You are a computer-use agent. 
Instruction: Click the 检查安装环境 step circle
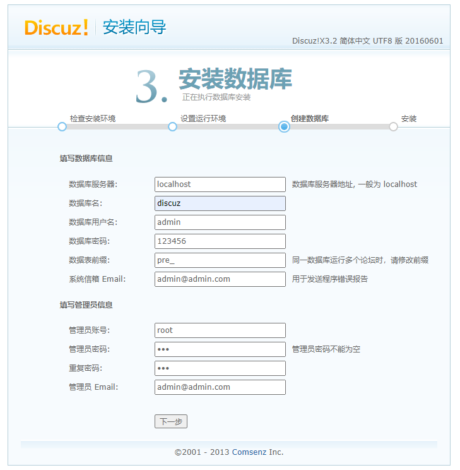62,127
